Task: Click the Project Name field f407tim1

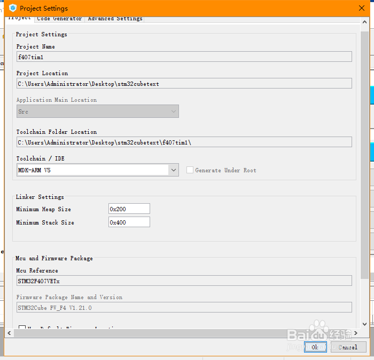Action: [184, 57]
